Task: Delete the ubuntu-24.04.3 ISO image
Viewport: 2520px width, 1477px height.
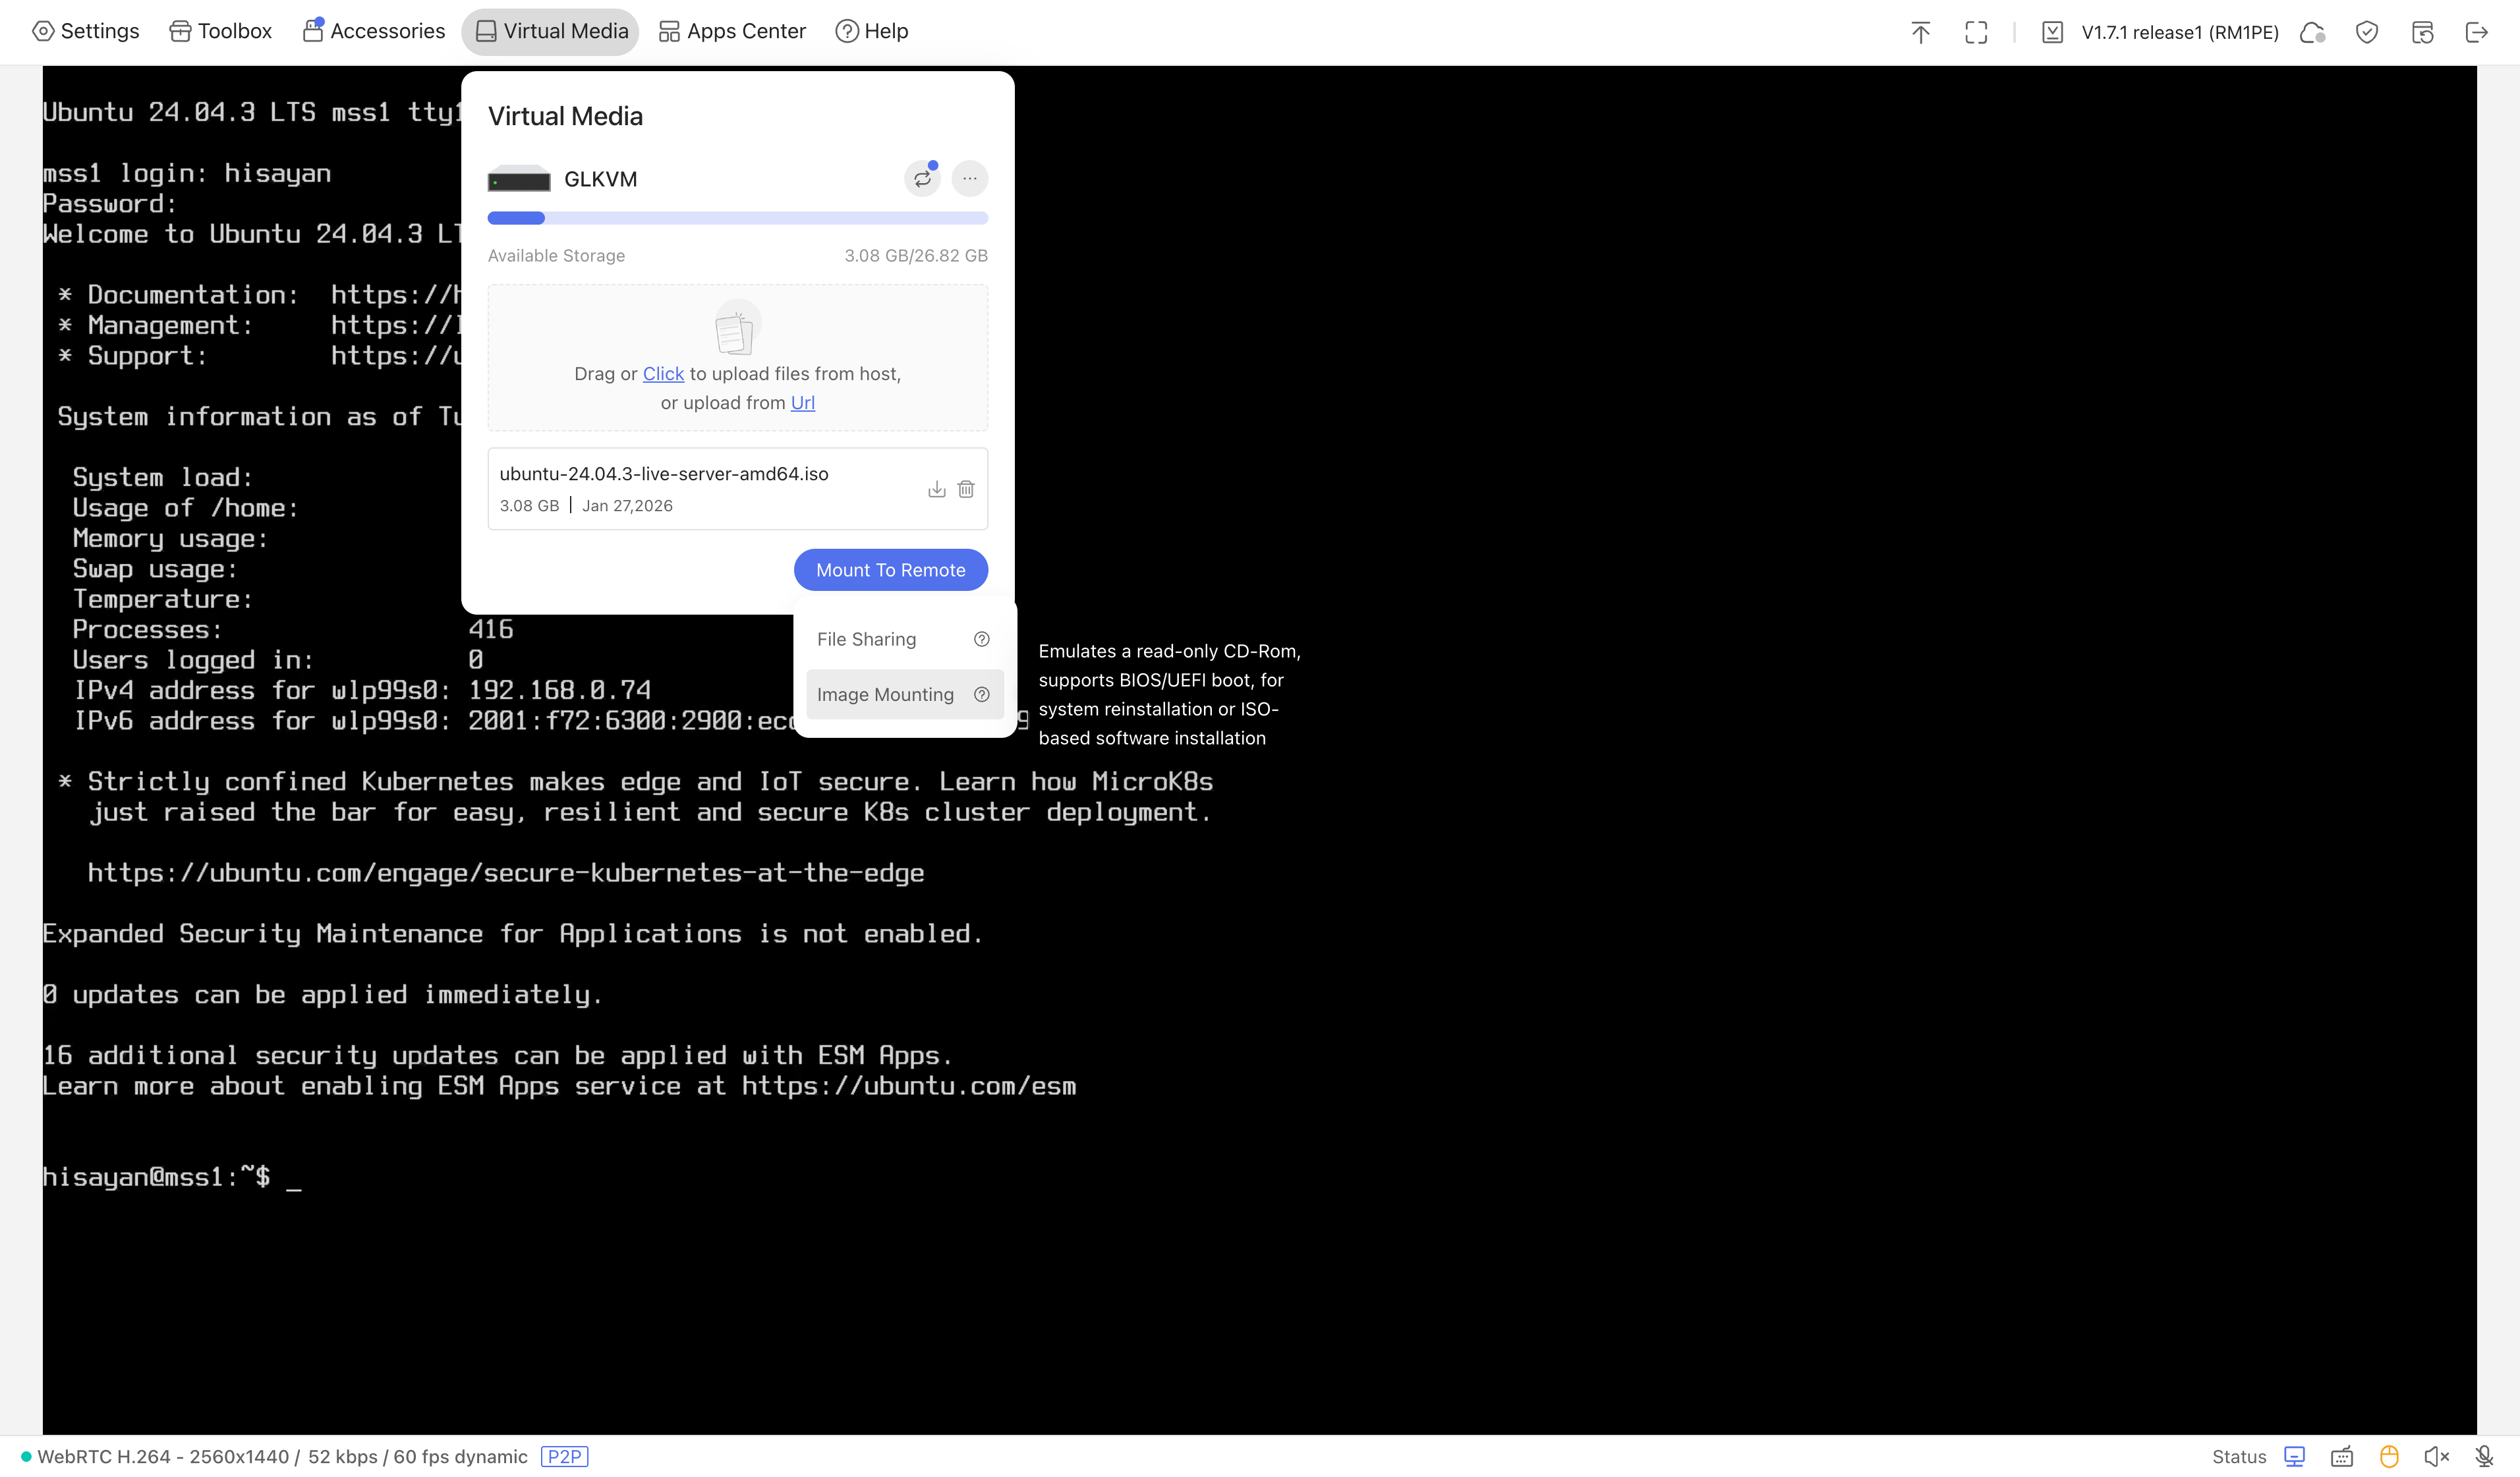Action: tap(966, 489)
